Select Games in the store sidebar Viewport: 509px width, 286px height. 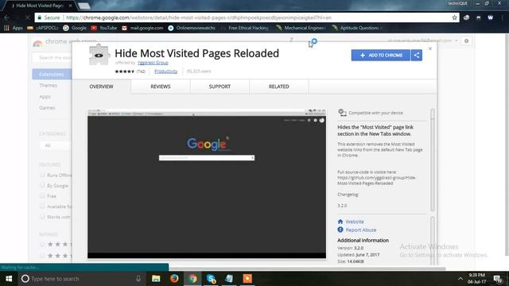tap(47, 108)
